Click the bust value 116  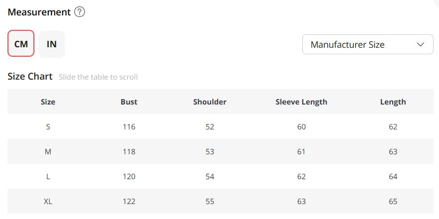click(x=129, y=127)
